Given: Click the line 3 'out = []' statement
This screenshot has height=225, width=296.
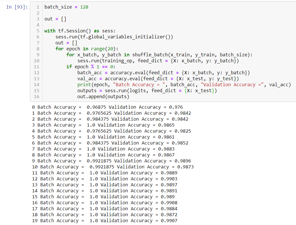Looking at the screenshot, I should tap(55, 19).
